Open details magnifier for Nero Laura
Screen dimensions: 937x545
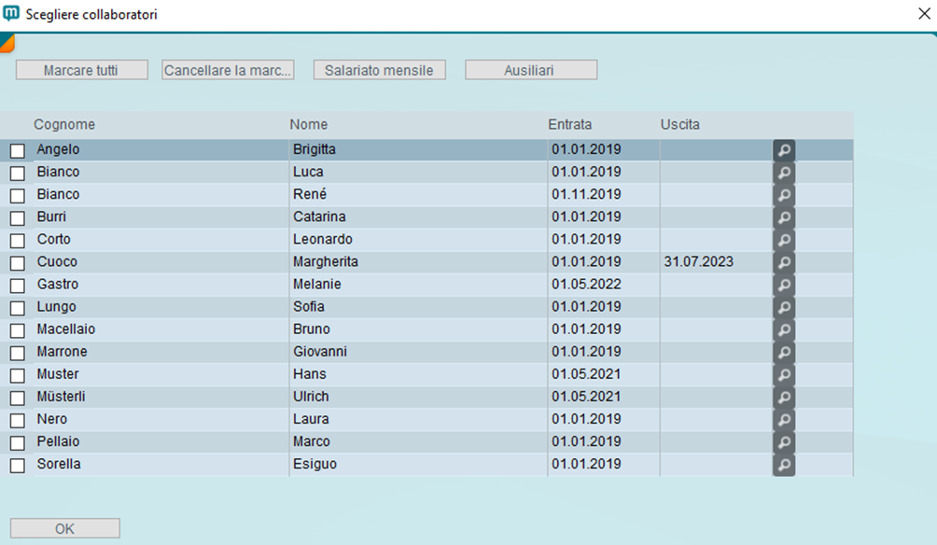[784, 419]
